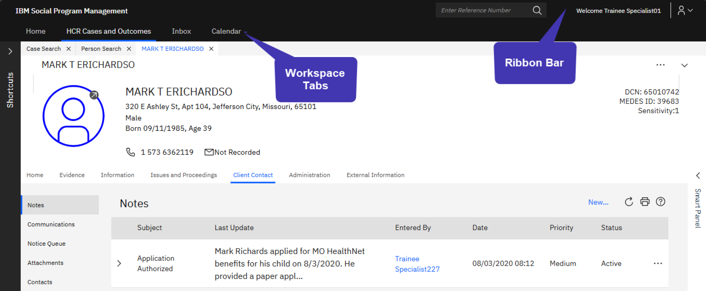Click in the Enter Reference Number field
706x291 pixels.
pos(483,10)
